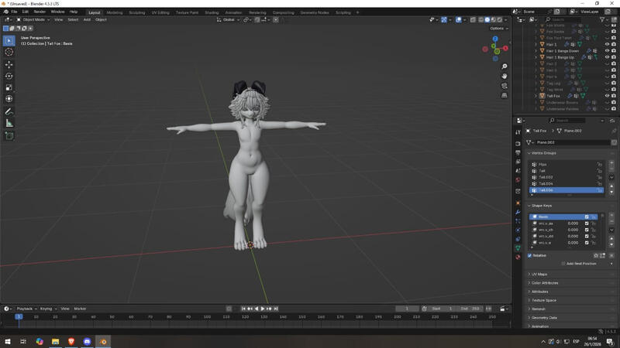Click the timeline Marker menu
This screenshot has height=348, width=620.
pyautogui.click(x=80, y=309)
